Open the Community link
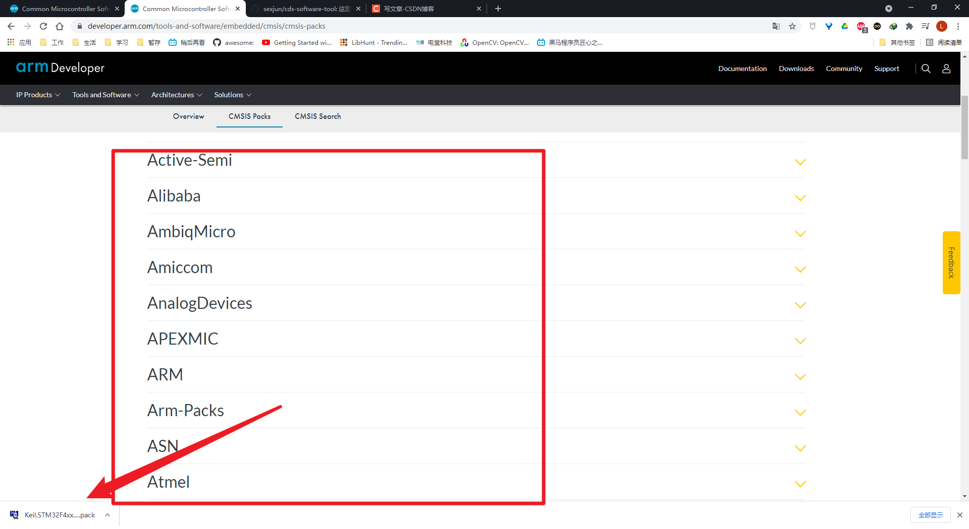 [844, 69]
